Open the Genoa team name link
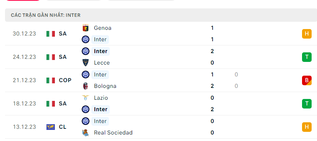 click(102, 28)
